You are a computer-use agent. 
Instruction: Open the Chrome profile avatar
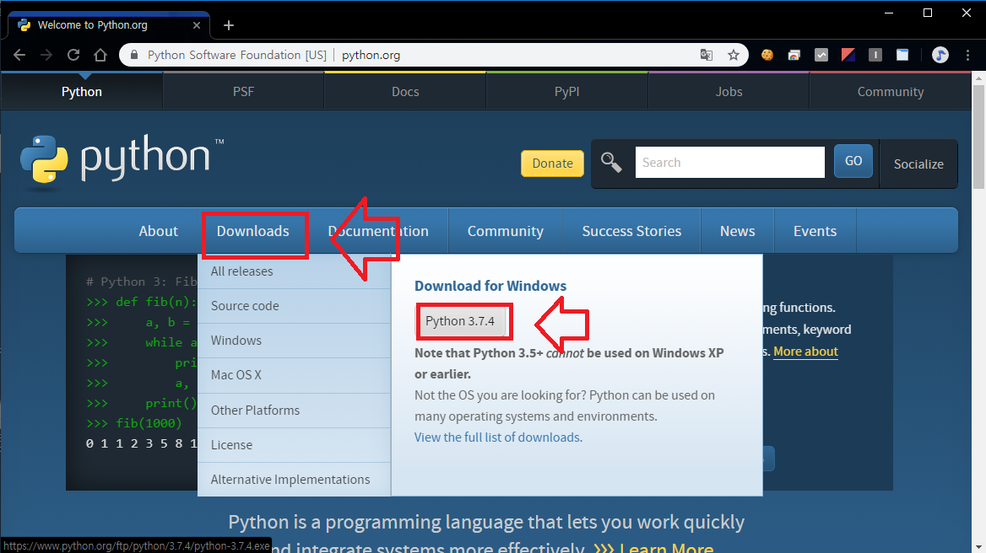tap(940, 56)
